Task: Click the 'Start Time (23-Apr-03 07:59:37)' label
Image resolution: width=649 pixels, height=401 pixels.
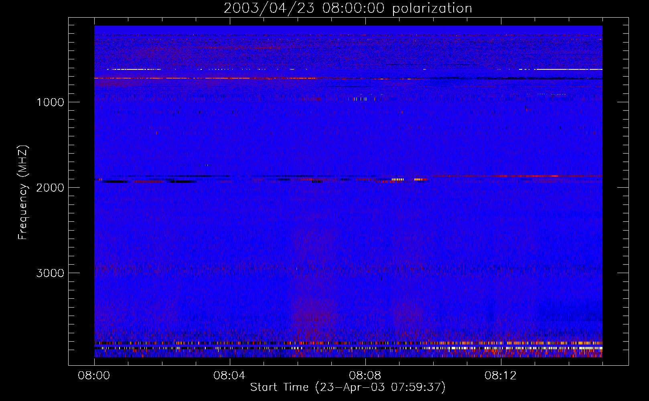Action: point(348,387)
